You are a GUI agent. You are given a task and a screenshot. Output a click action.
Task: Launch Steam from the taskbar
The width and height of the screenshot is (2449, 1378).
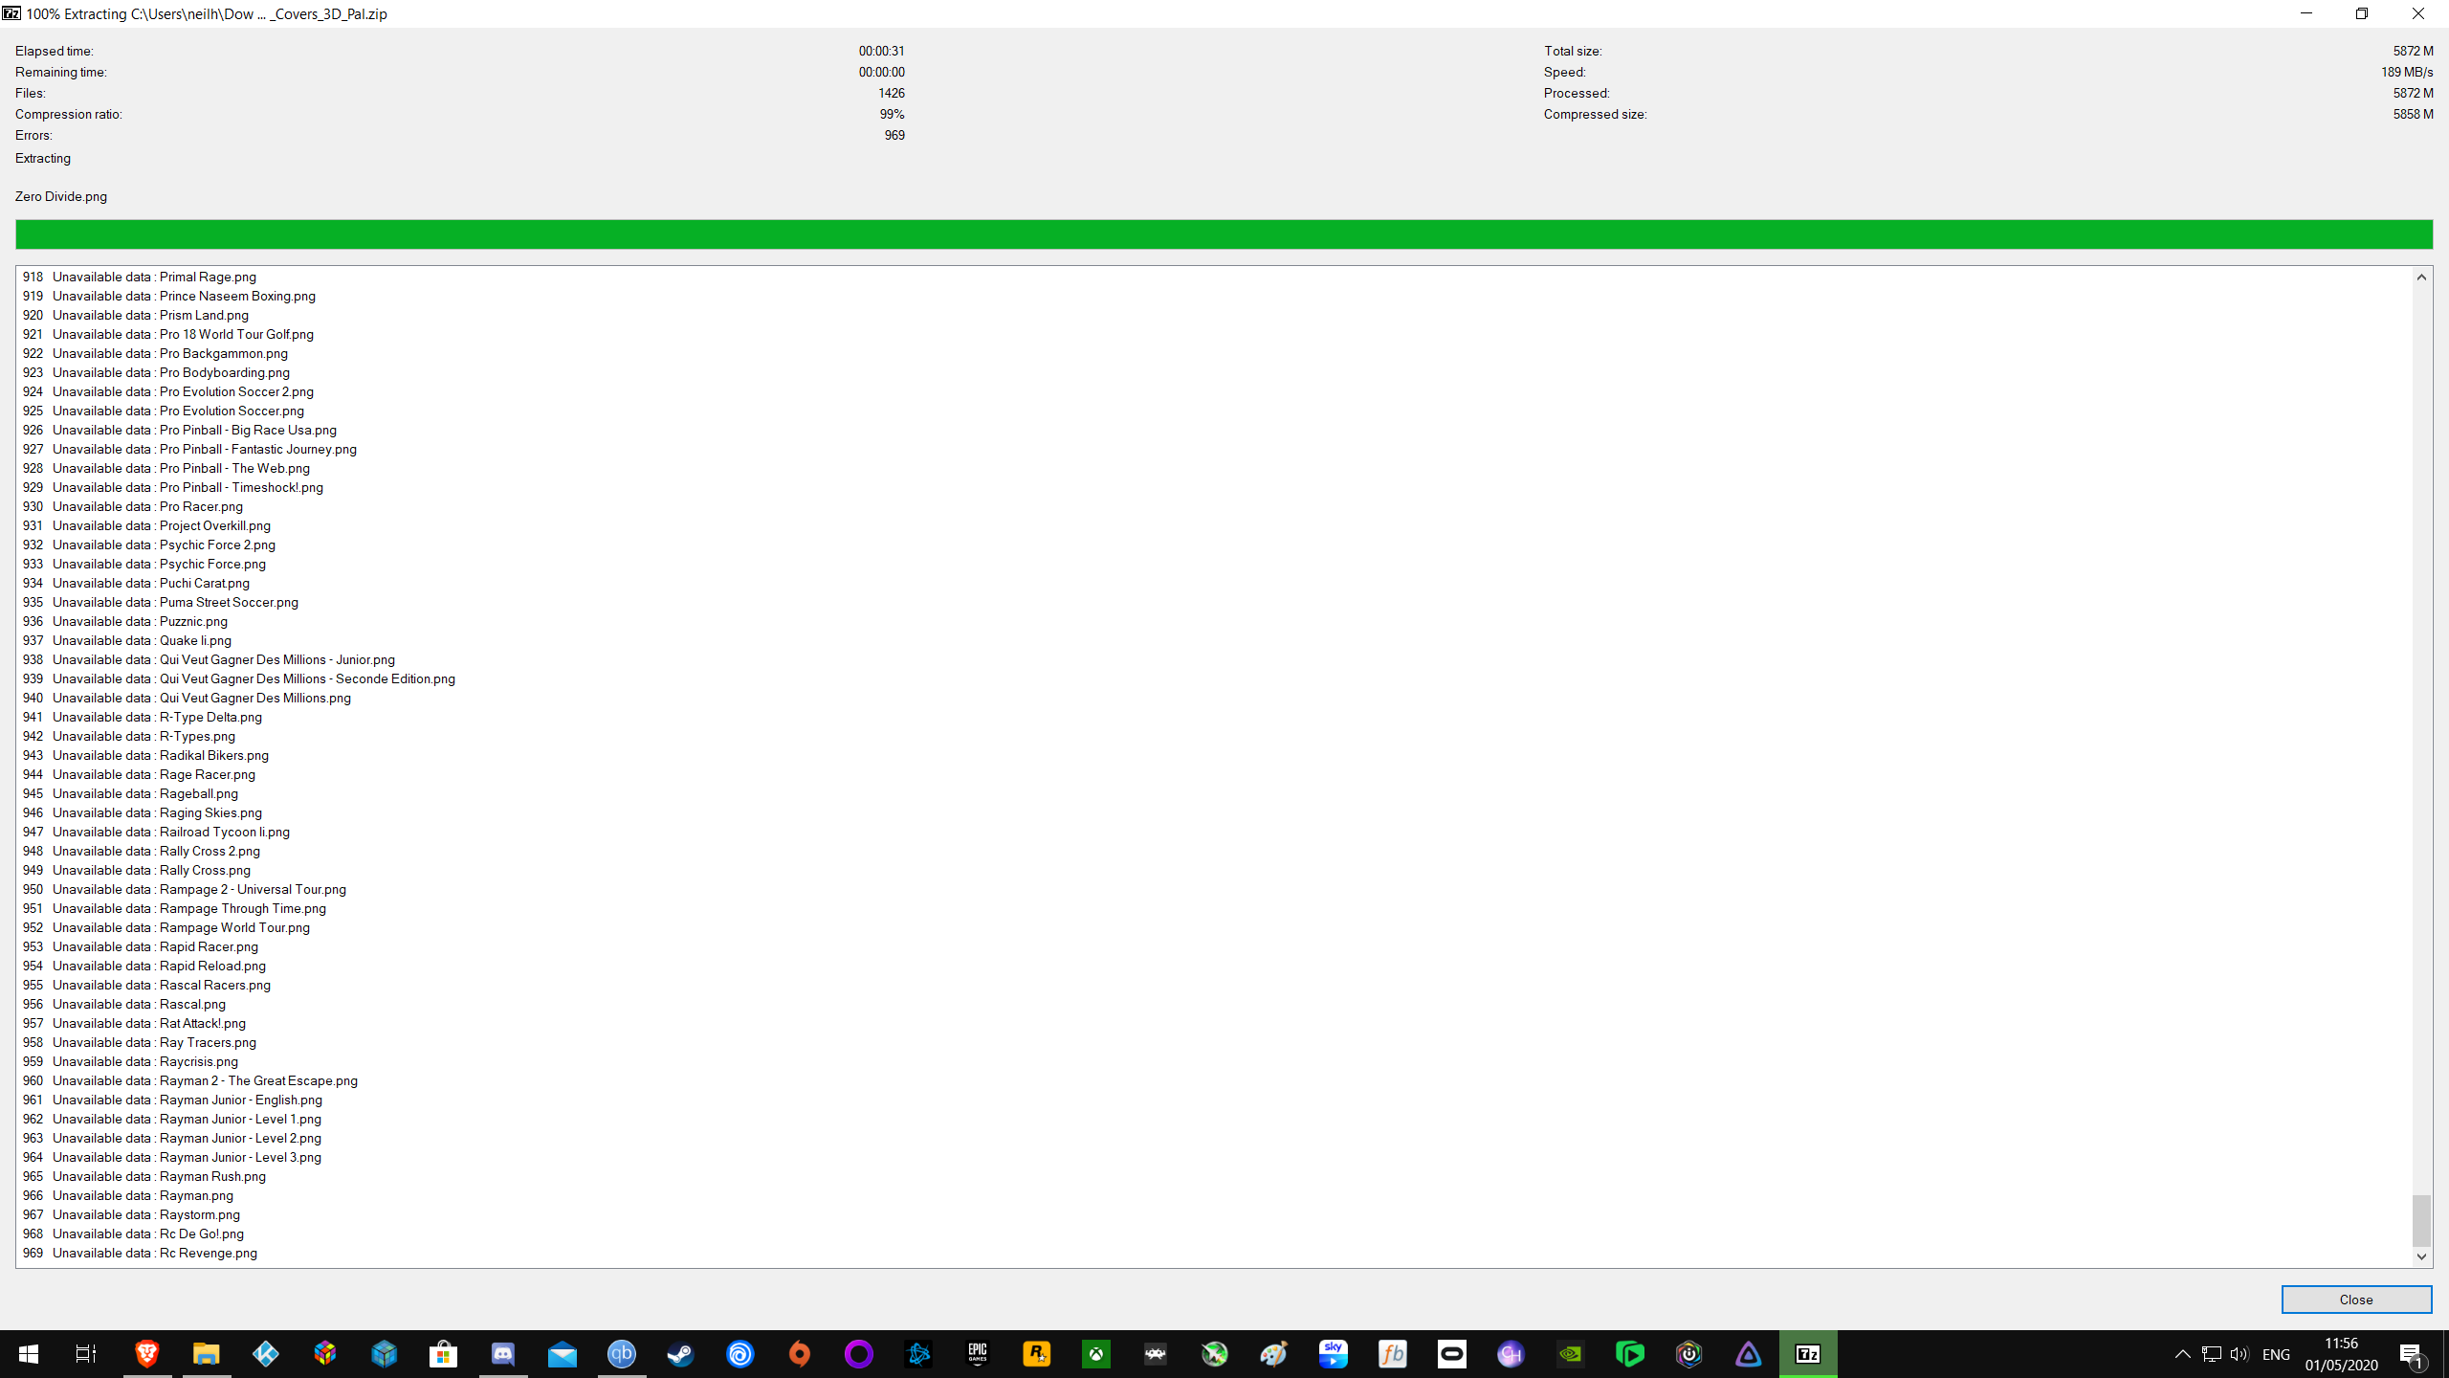(681, 1354)
